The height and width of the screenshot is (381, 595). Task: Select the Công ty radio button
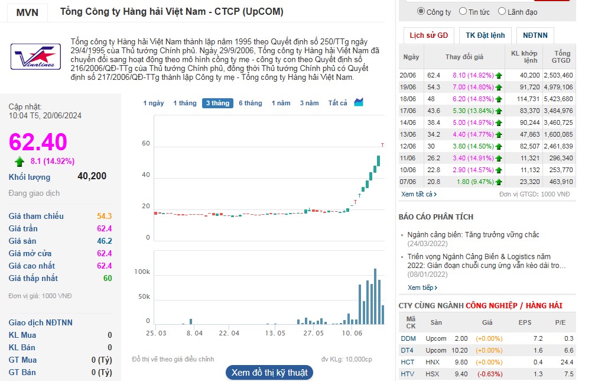(421, 11)
